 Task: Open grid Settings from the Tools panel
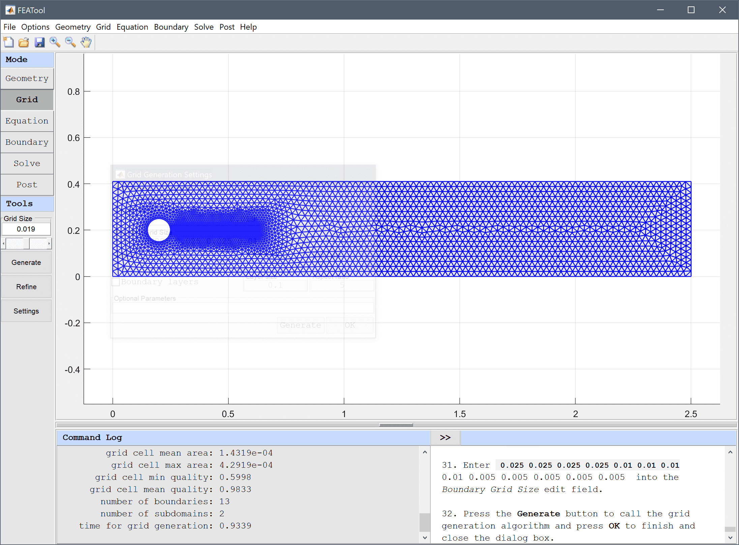point(26,311)
